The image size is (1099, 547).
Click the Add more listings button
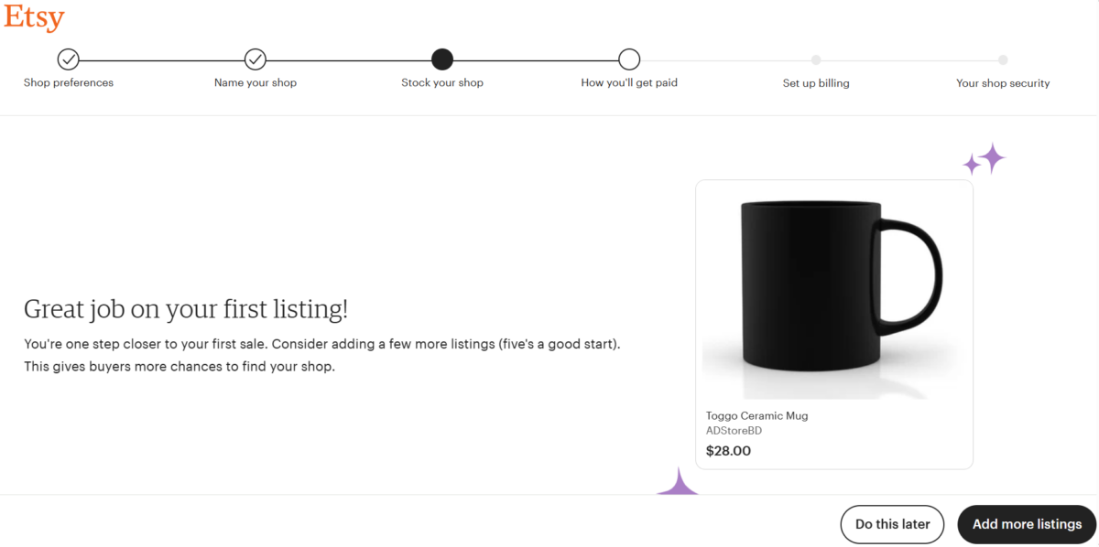coord(1027,524)
